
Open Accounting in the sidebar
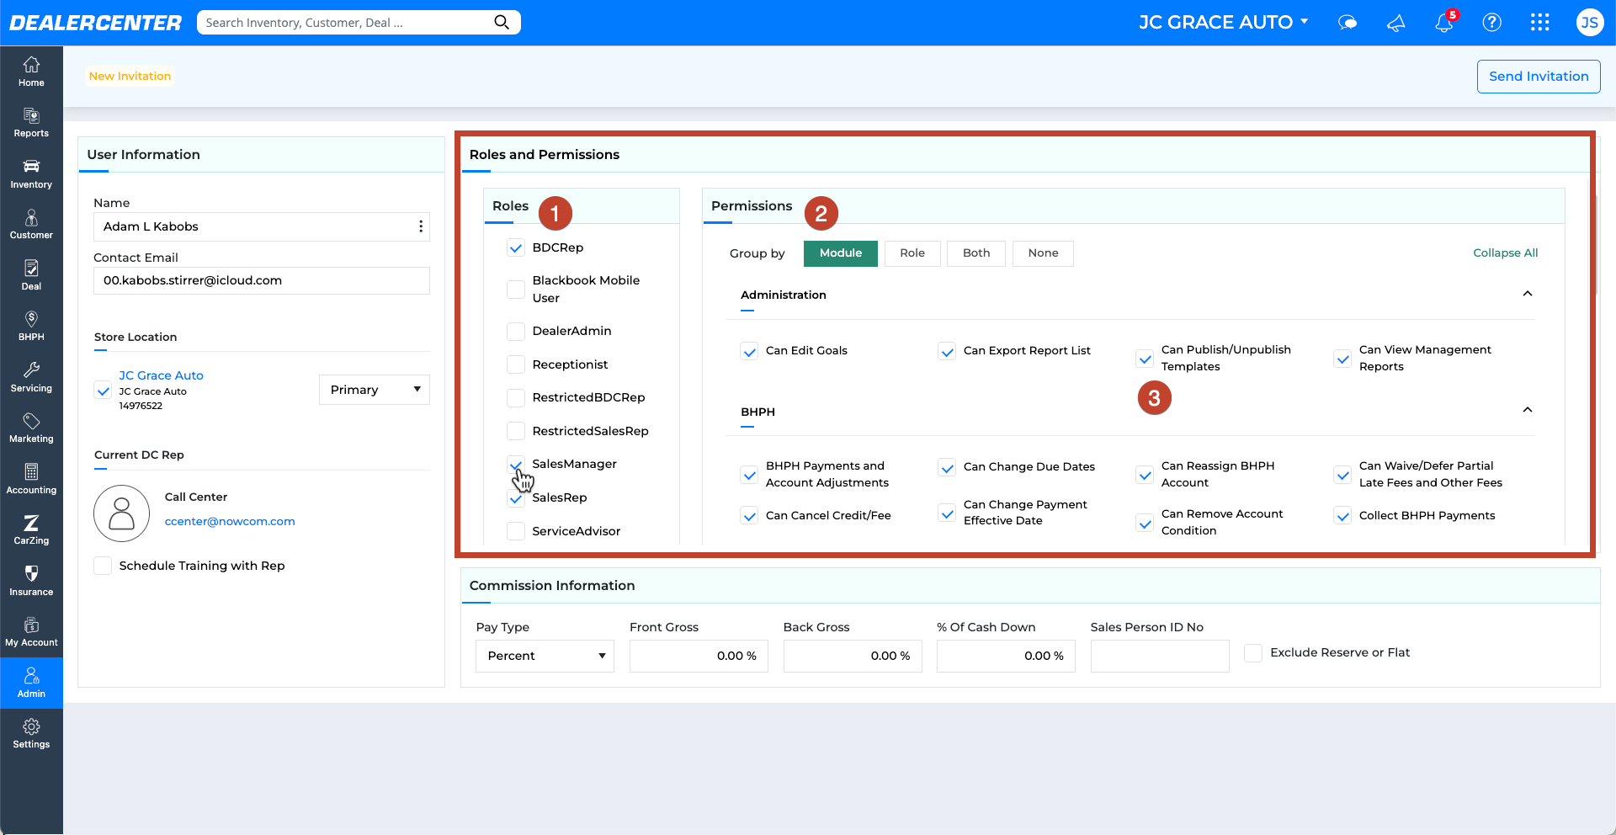[31, 479]
